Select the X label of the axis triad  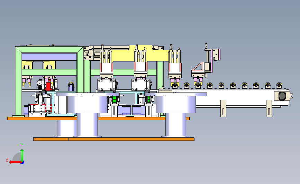click(7, 160)
